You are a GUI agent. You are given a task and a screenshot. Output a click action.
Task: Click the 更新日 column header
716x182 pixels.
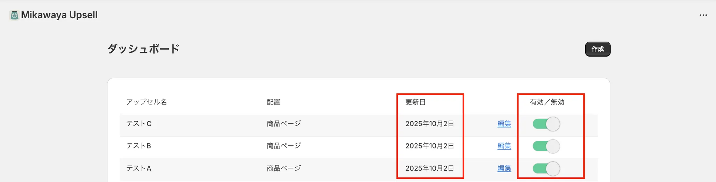point(415,102)
